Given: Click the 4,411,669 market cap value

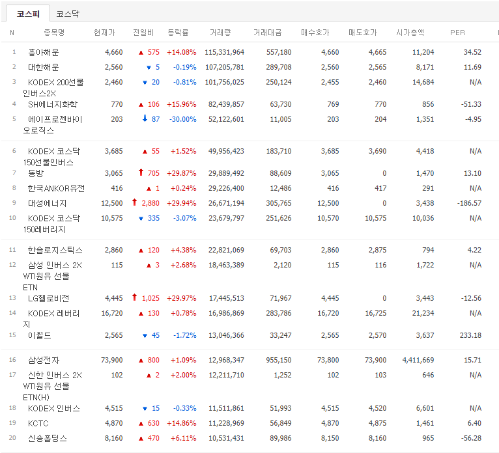Looking at the screenshot, I should coord(418,360).
